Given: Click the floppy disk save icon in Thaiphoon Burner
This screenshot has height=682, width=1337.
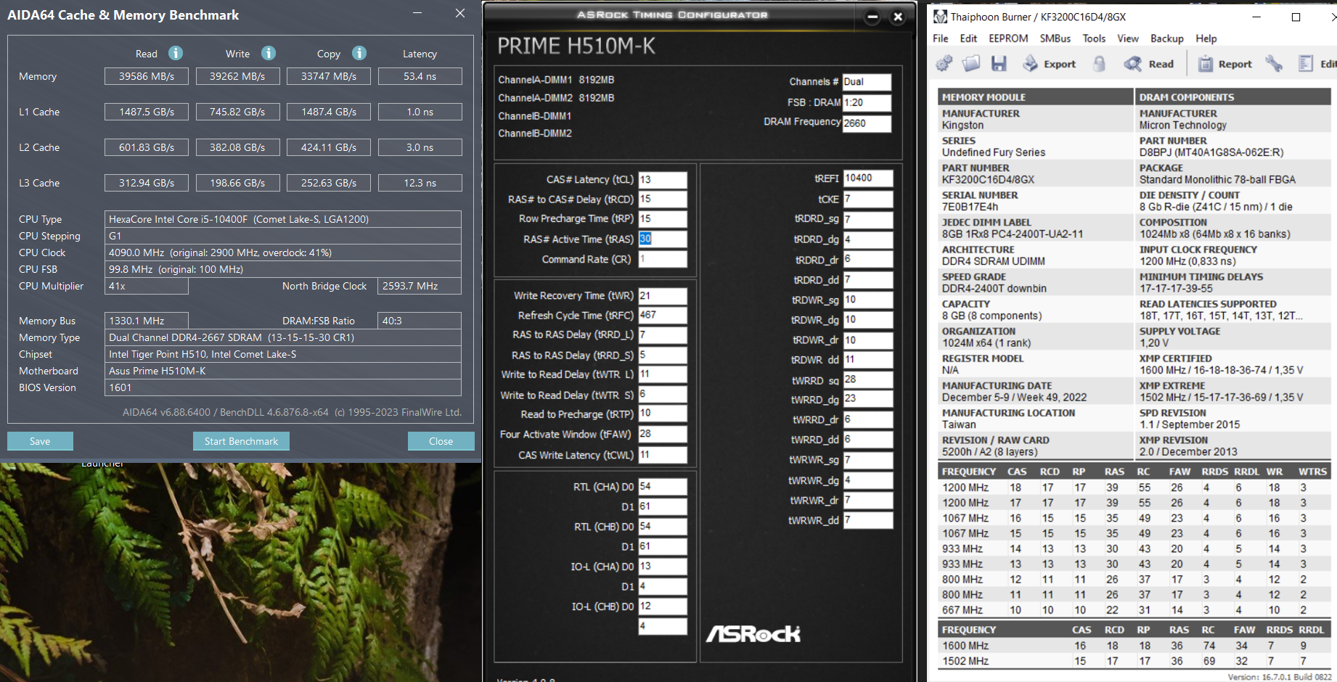Looking at the screenshot, I should [x=999, y=64].
